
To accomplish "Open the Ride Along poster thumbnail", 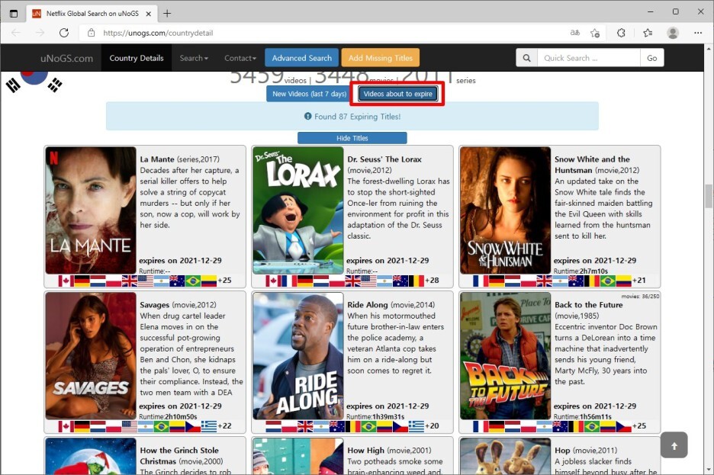I will tap(297, 356).
